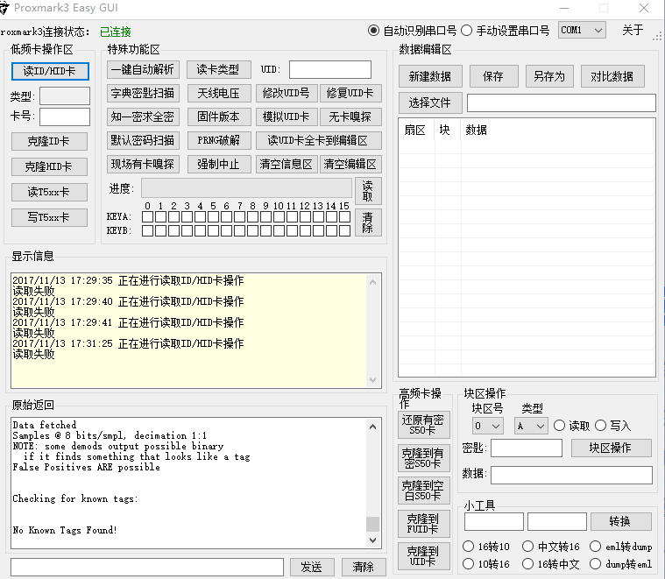Click the 克隆HID卡 button
The width and height of the screenshot is (665, 579).
[49, 166]
